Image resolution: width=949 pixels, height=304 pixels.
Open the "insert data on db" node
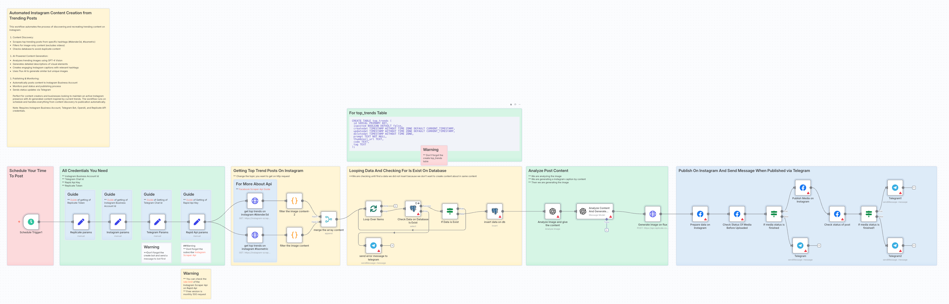tap(494, 211)
